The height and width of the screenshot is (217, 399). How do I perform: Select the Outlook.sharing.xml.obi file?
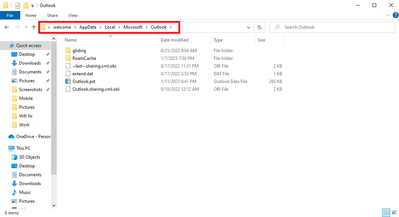[x=96, y=89]
